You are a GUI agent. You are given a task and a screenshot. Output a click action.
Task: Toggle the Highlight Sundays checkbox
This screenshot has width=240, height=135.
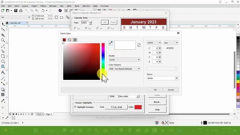(75, 107)
